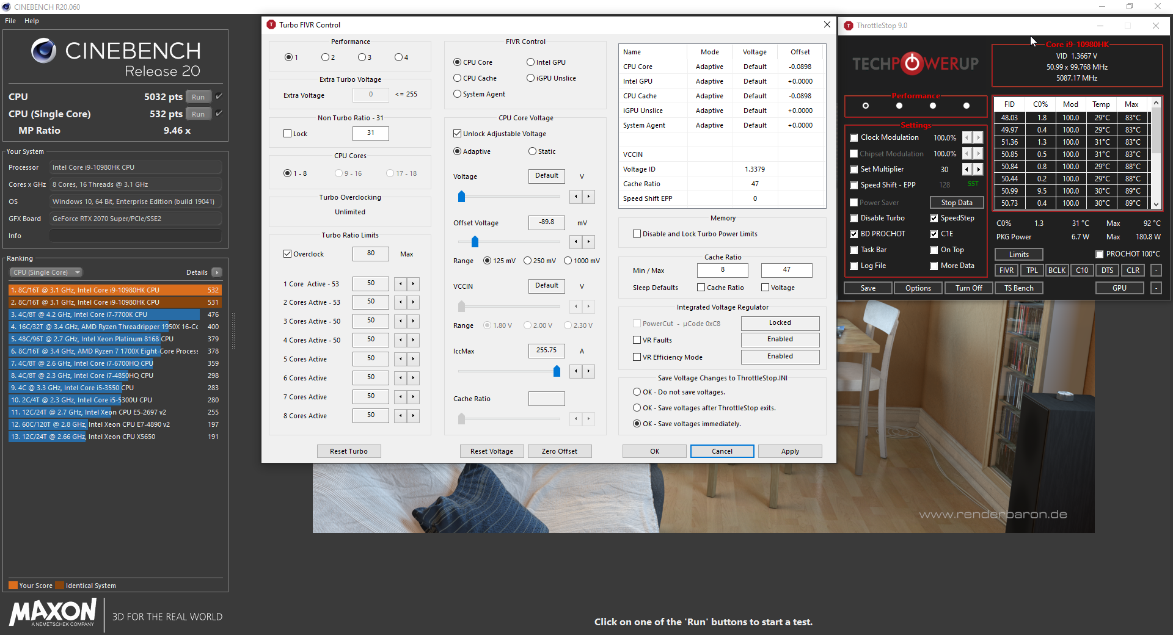The height and width of the screenshot is (635, 1173).
Task: Click Run button for CPU test
Action: [x=199, y=96]
